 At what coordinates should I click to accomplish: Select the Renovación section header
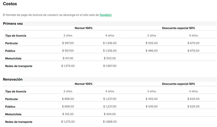[x=13, y=79]
